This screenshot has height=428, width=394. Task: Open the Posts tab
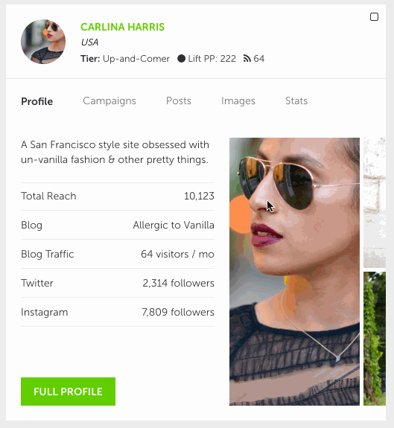click(x=179, y=100)
